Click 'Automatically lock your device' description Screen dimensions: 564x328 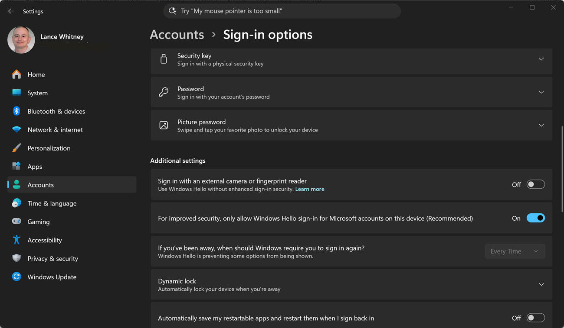219,289
